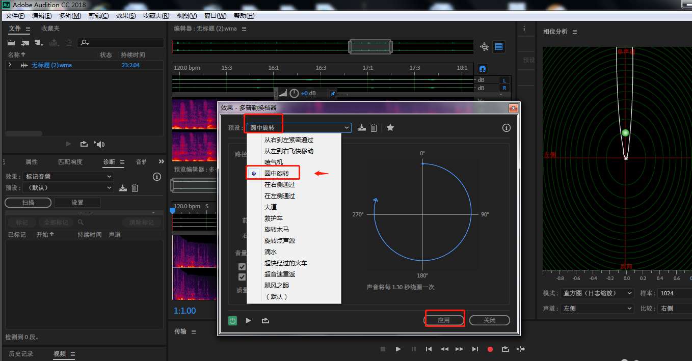The image size is (692, 361).
Task: Toggle the effect power button in Doppler dialog
Action: point(232,320)
